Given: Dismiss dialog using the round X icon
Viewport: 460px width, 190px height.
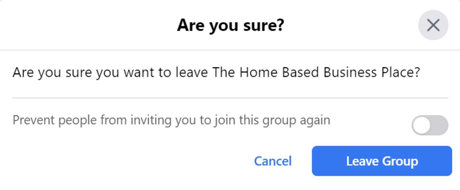Looking at the screenshot, I should coord(433,25).
